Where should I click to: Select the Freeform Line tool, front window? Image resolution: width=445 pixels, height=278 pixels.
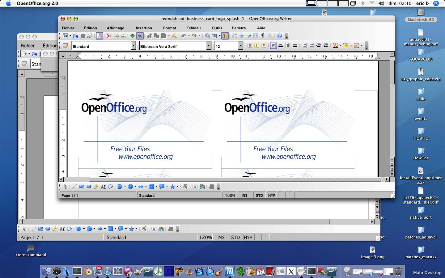[96, 187]
